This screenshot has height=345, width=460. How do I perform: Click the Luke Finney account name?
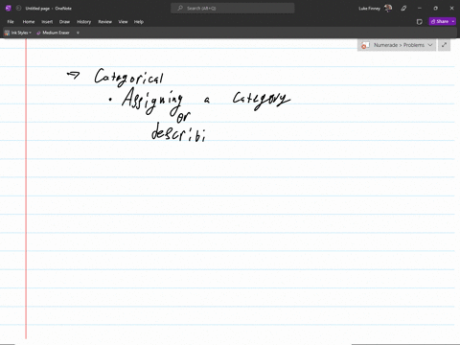point(369,9)
